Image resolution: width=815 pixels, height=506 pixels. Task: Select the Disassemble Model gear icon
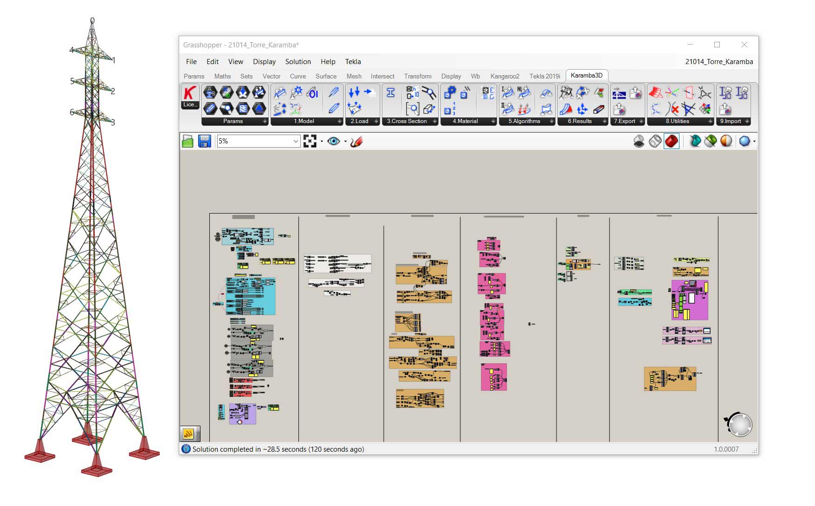coord(296,92)
